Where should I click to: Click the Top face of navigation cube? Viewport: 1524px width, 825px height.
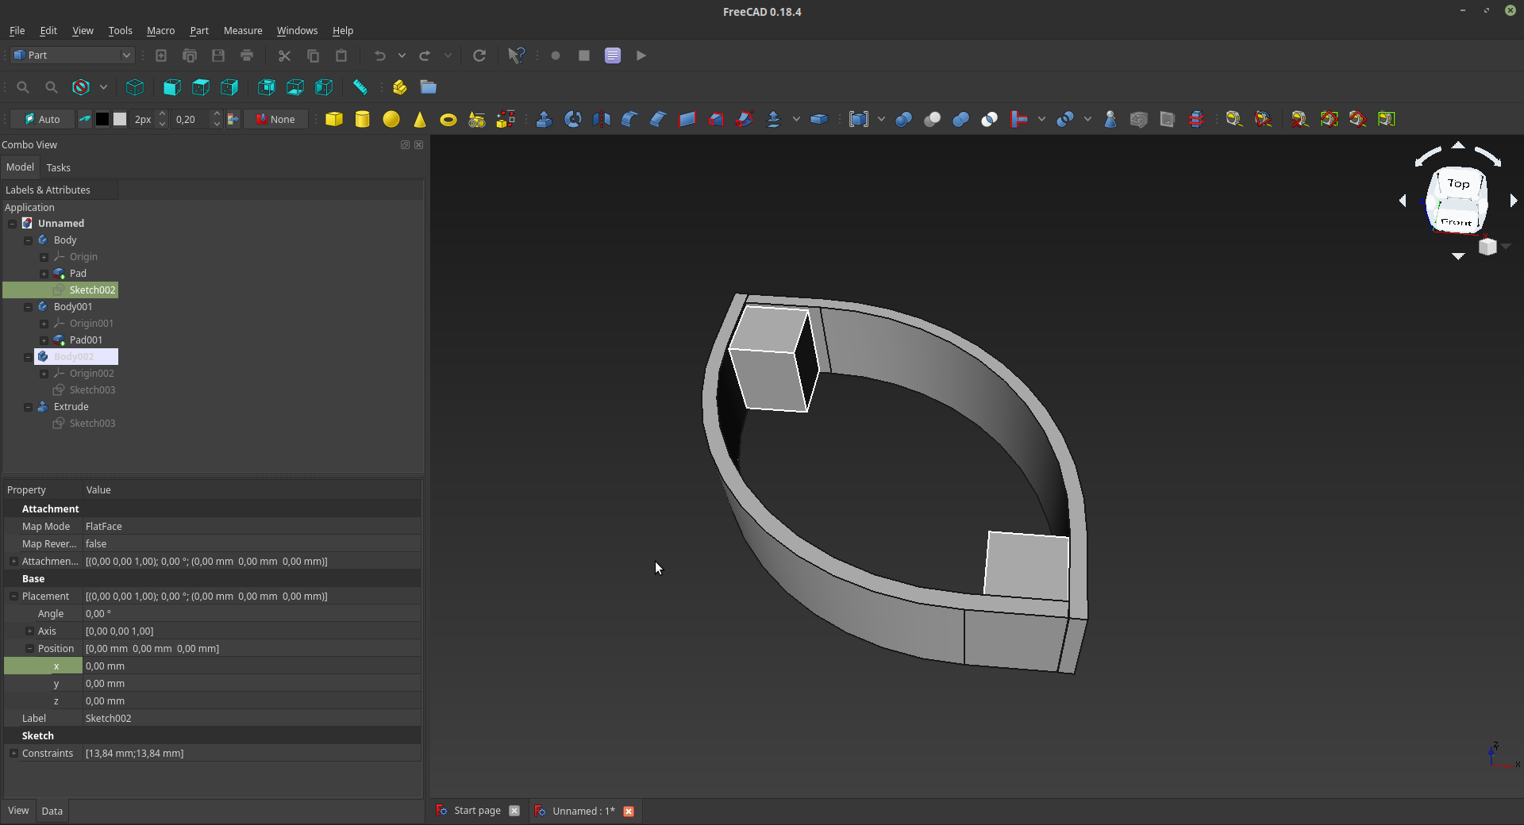[1458, 183]
